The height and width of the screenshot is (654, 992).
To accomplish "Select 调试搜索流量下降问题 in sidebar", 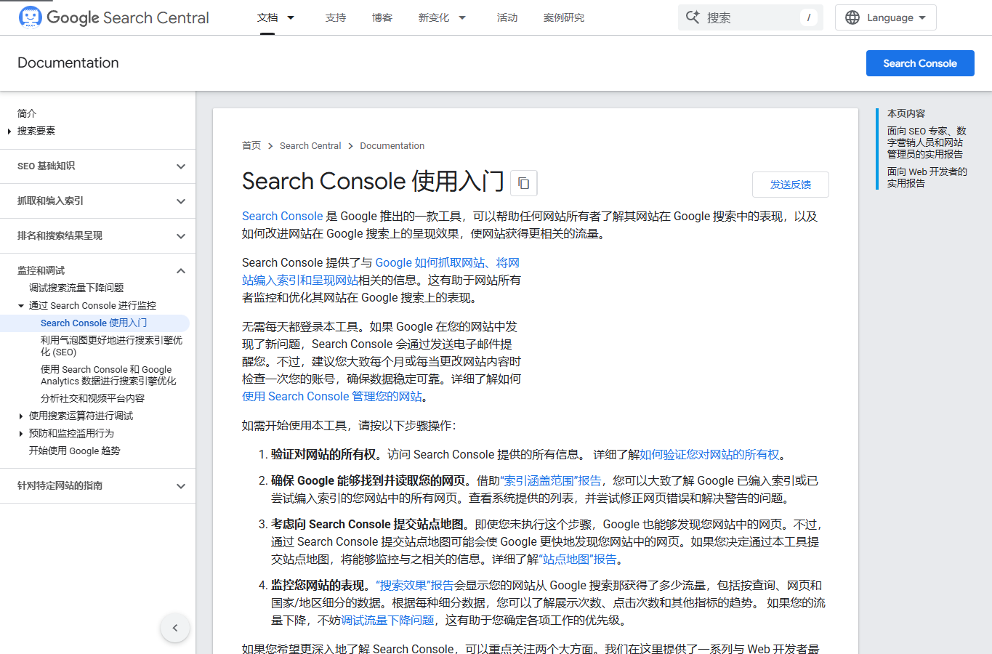I will [76, 288].
